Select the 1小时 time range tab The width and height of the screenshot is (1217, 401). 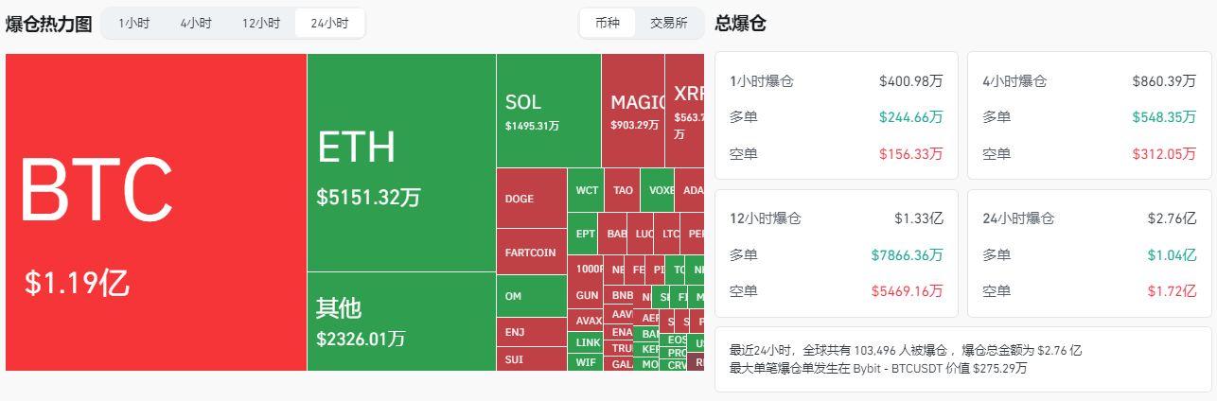pyautogui.click(x=134, y=24)
